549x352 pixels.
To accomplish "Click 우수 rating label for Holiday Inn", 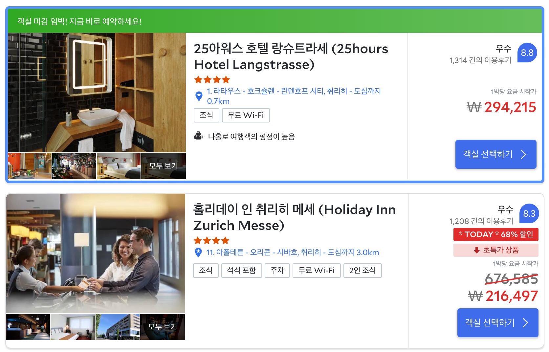I will [505, 209].
